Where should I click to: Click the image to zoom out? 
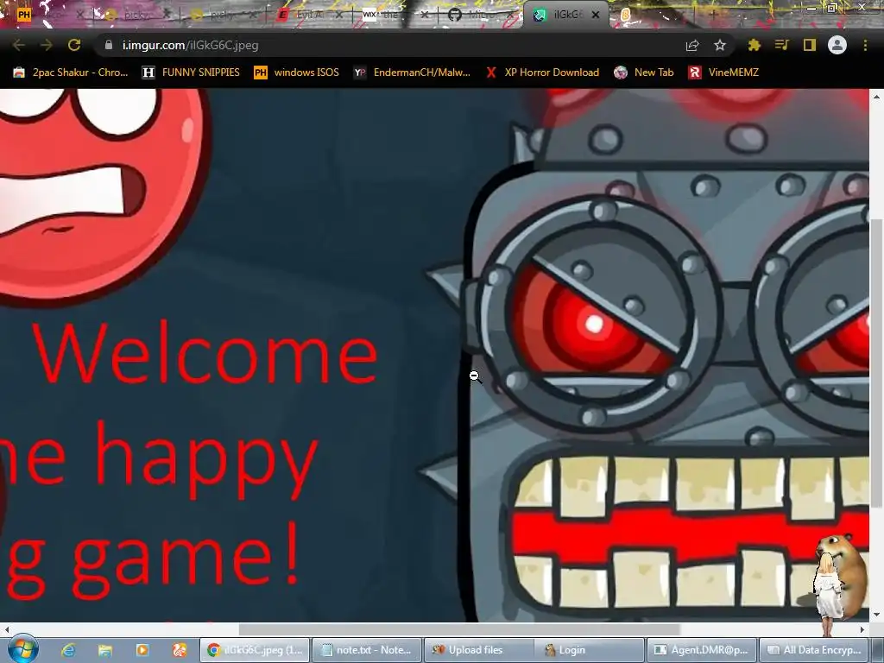click(434, 355)
